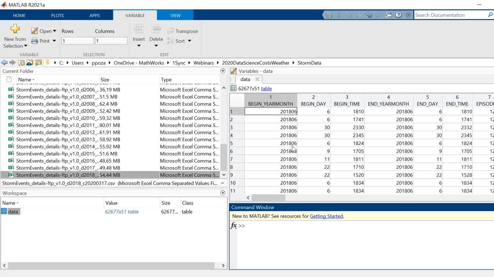494x277 pixels.
Task: Click the New from Selection plus icon
Action: point(15,29)
